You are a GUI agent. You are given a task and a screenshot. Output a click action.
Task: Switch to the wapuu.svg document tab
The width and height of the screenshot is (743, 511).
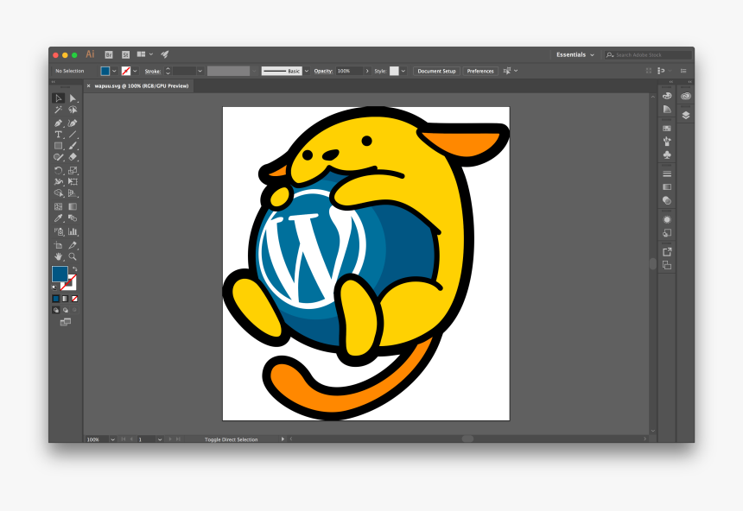[x=142, y=86]
